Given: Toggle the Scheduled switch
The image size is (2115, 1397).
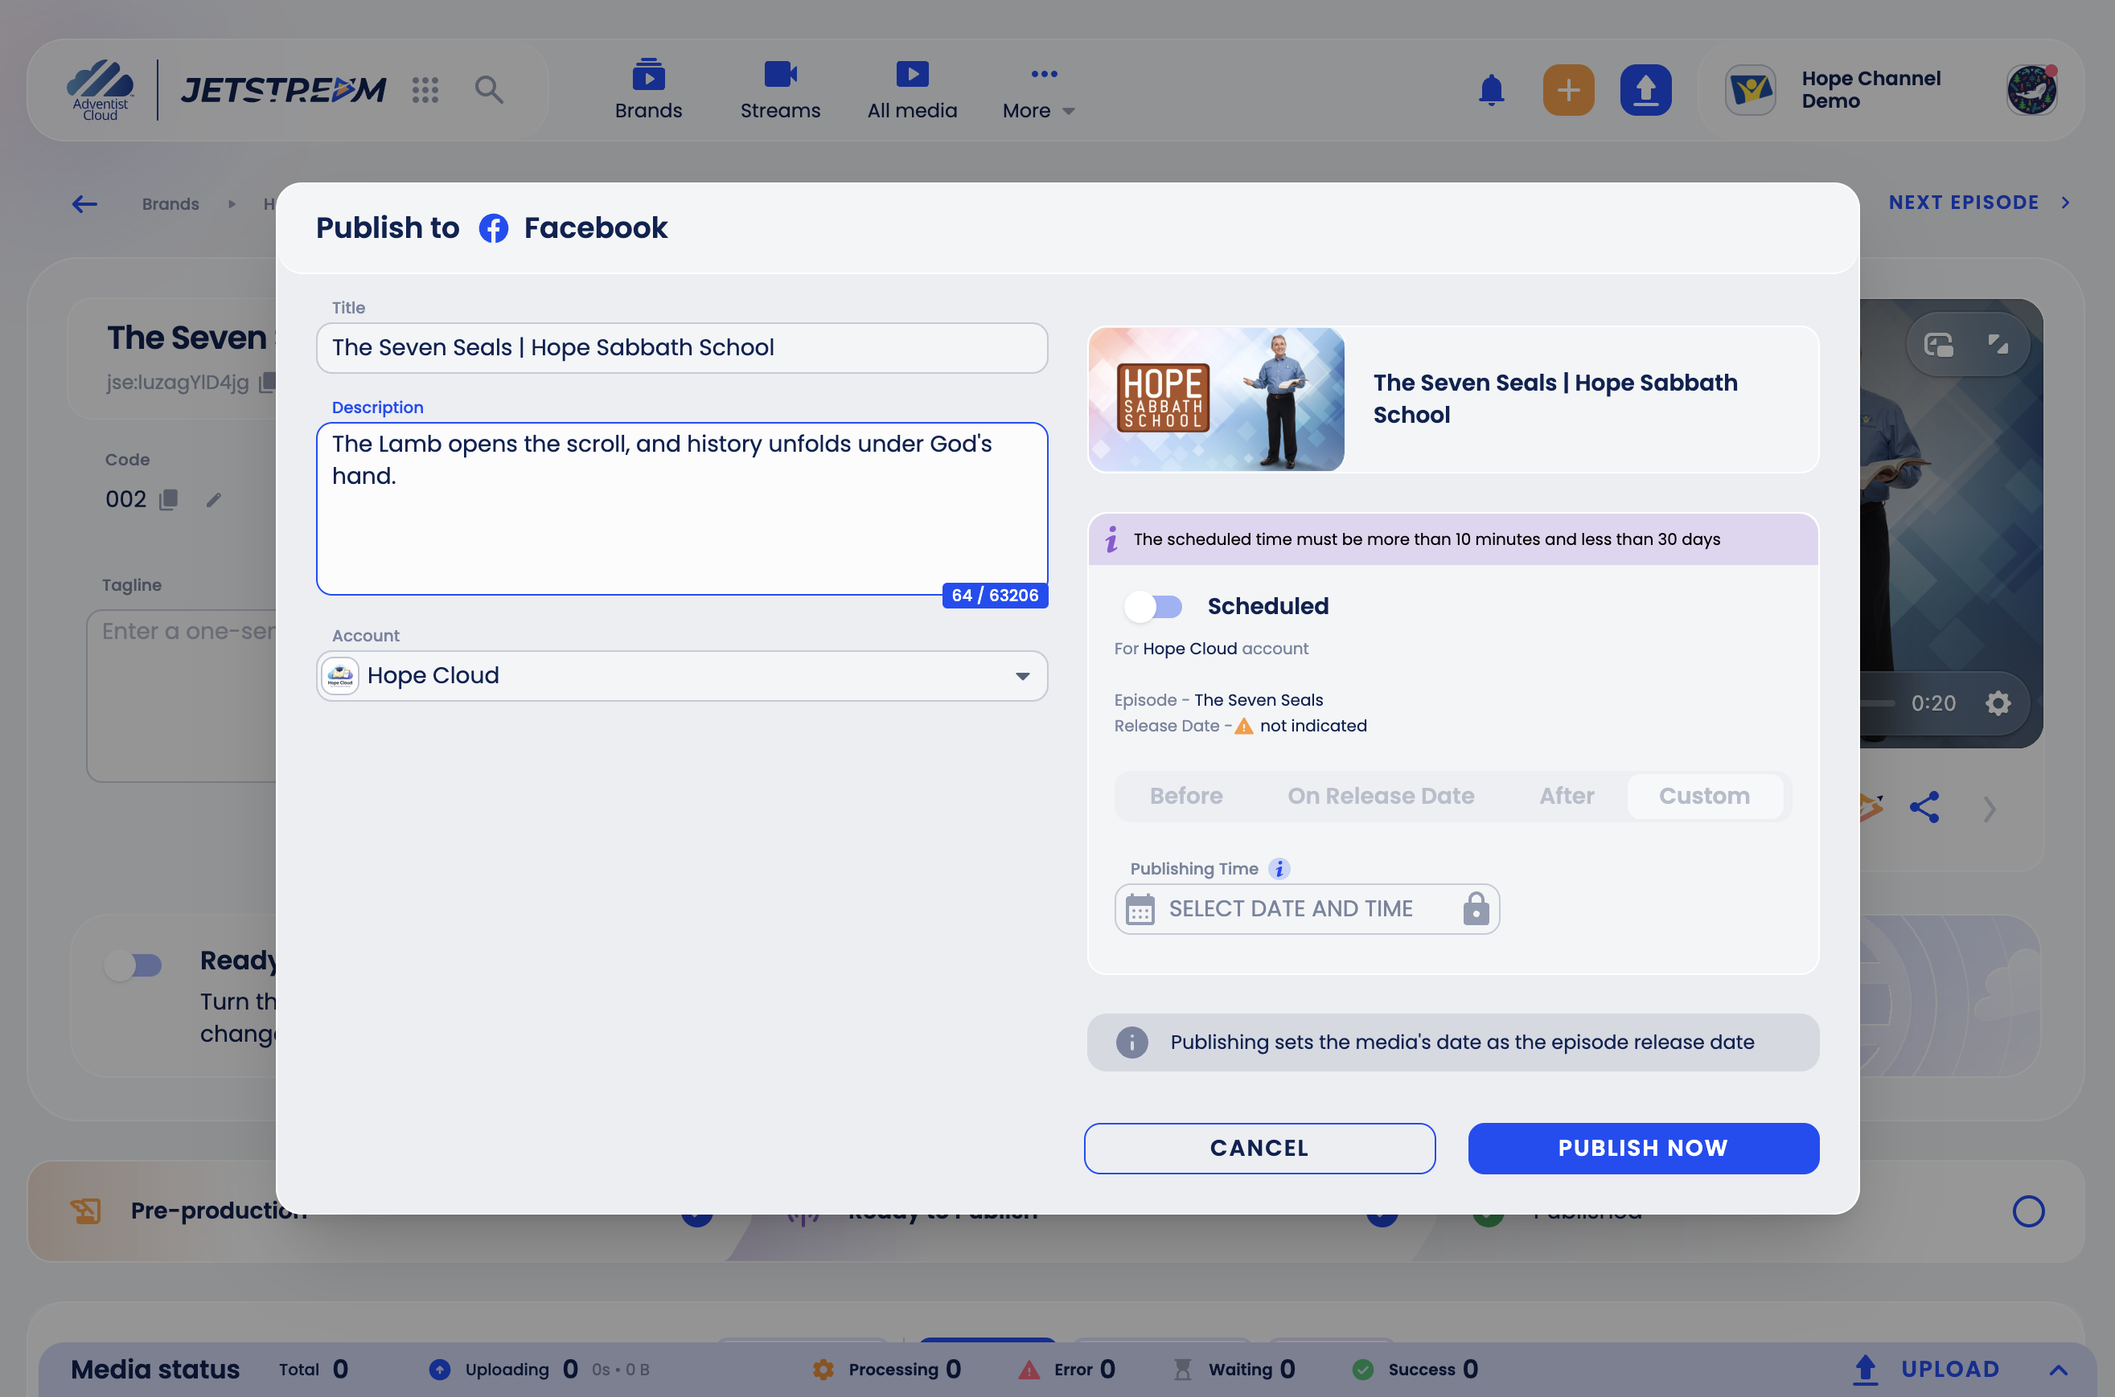Looking at the screenshot, I should (x=1153, y=607).
